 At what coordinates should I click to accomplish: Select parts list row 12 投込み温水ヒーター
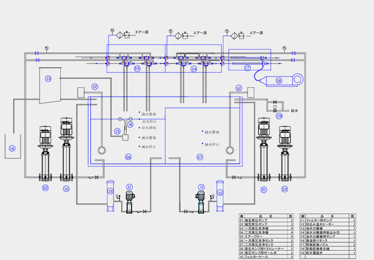pos(328,224)
